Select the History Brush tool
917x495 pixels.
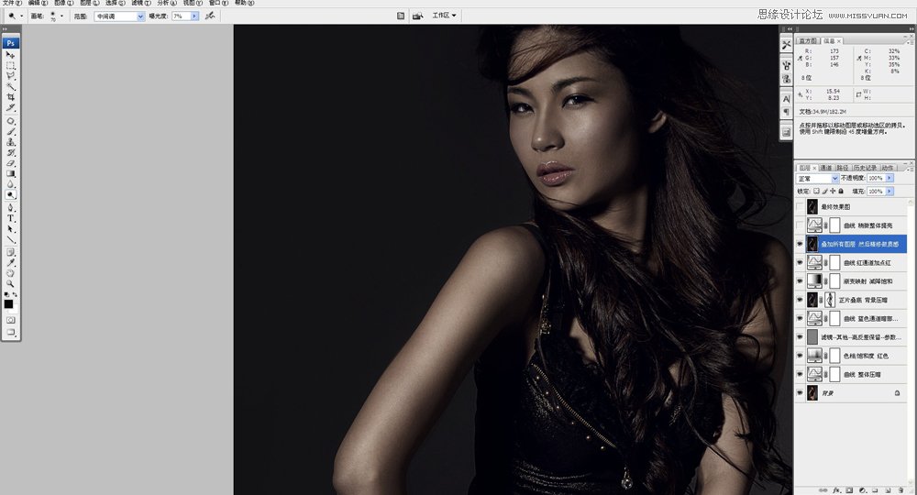pyautogui.click(x=10, y=152)
